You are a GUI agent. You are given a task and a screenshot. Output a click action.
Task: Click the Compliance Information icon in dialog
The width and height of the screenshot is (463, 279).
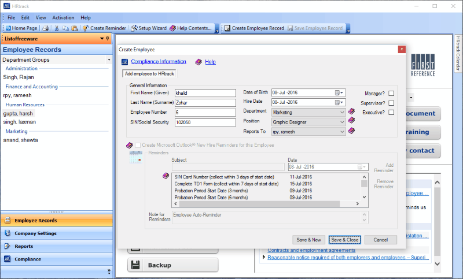124,62
